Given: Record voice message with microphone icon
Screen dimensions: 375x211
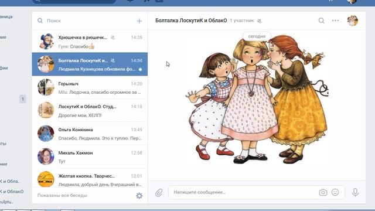Looking at the screenshot, I should tap(356, 193).
